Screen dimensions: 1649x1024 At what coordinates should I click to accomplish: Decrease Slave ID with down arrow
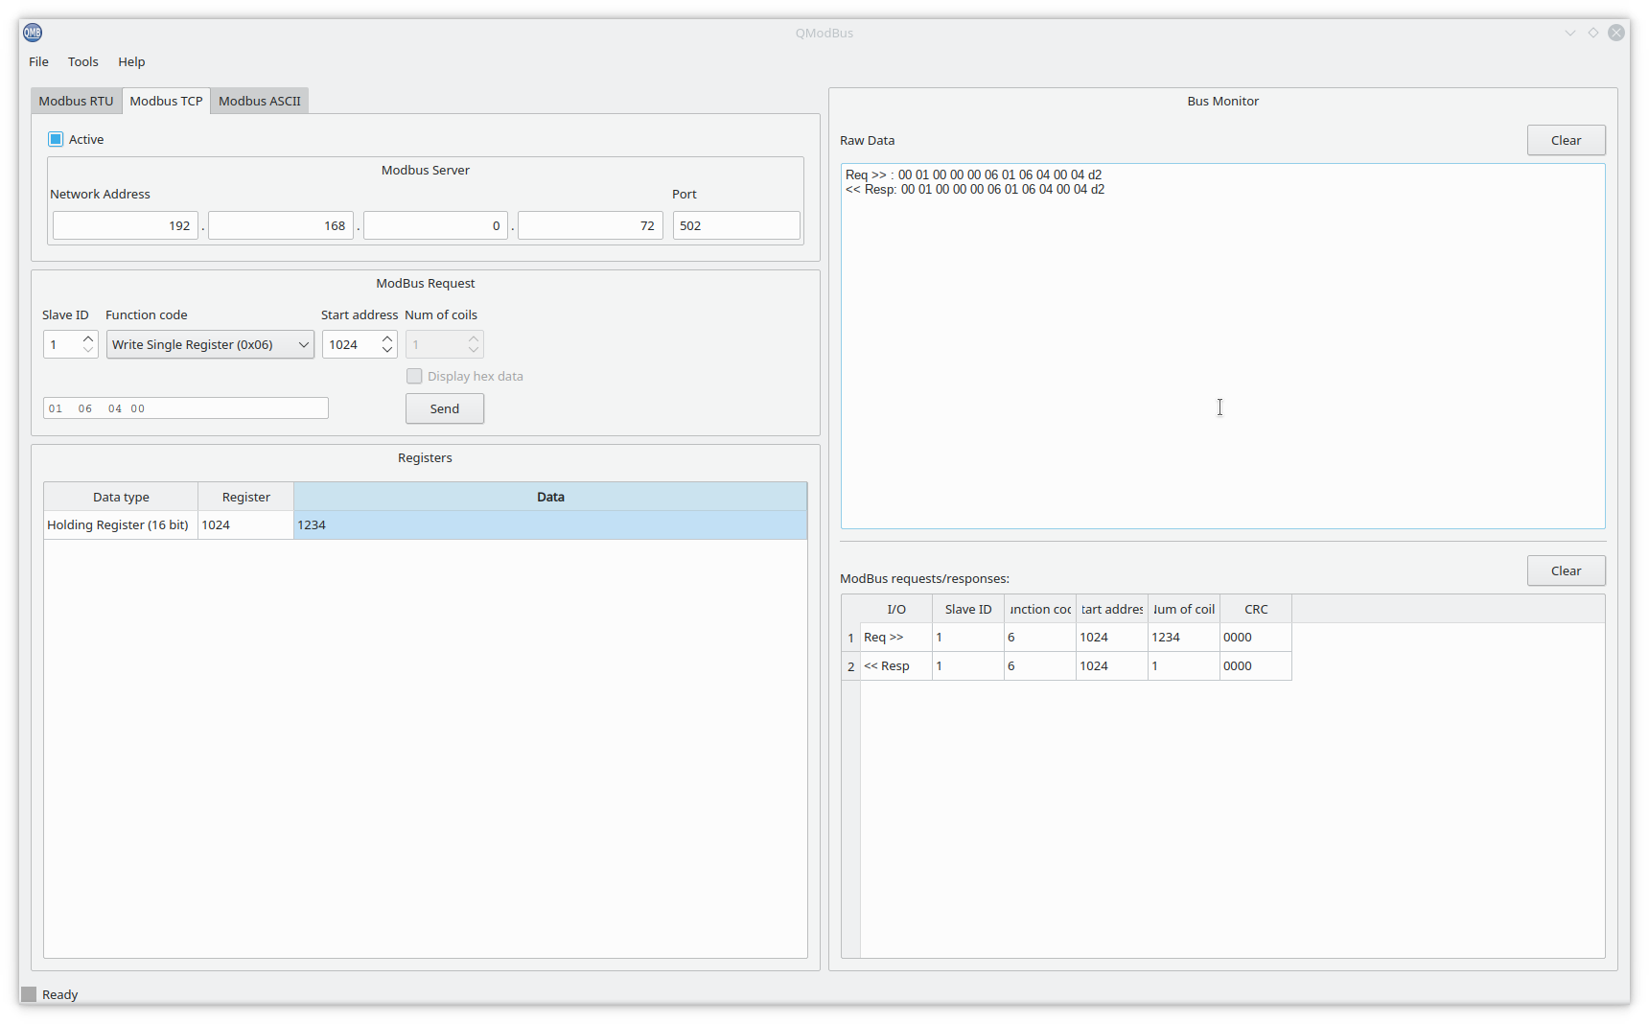pyautogui.click(x=88, y=350)
